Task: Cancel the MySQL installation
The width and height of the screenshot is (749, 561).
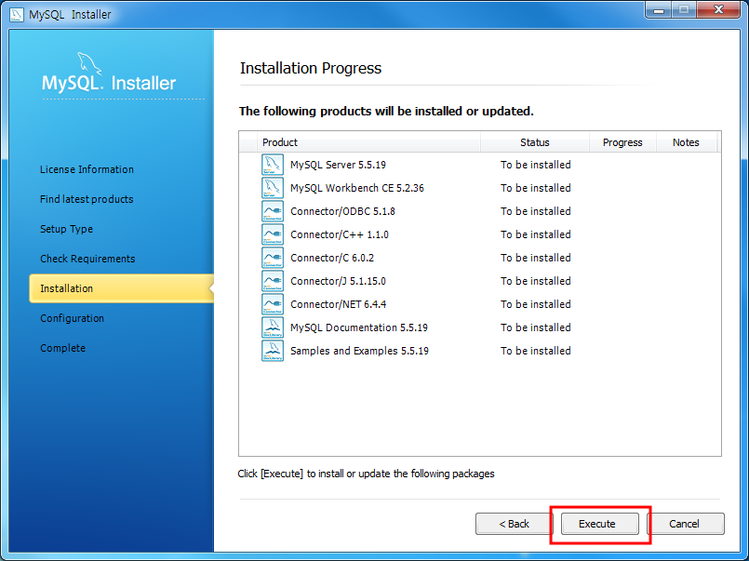Action: coord(686,524)
